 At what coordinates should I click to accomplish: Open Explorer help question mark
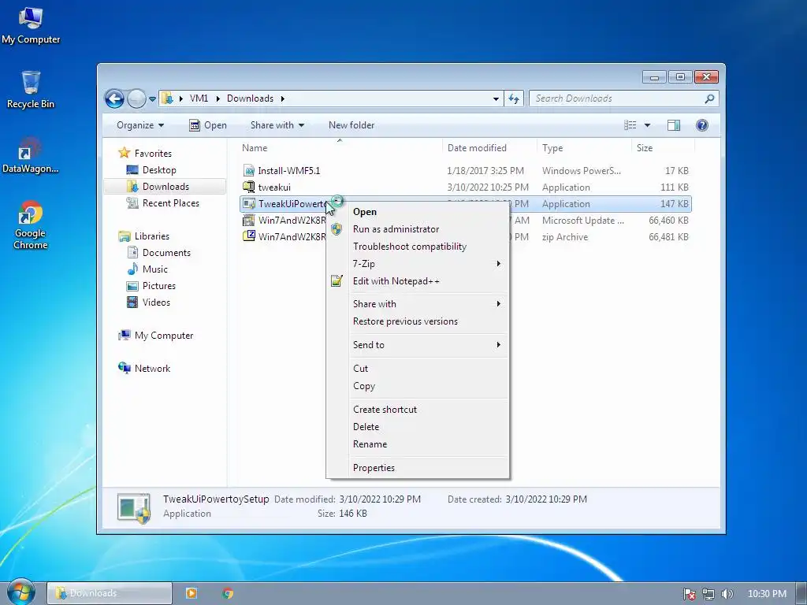coord(701,125)
